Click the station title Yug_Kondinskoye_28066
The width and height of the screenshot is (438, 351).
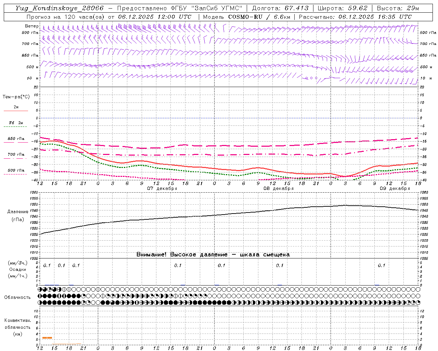[60, 8]
